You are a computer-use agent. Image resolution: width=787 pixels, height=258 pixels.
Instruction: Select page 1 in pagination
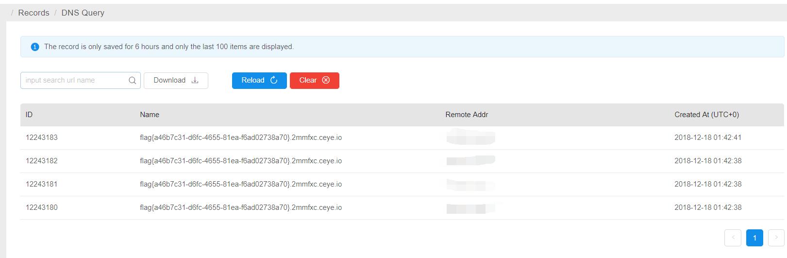[x=754, y=238]
